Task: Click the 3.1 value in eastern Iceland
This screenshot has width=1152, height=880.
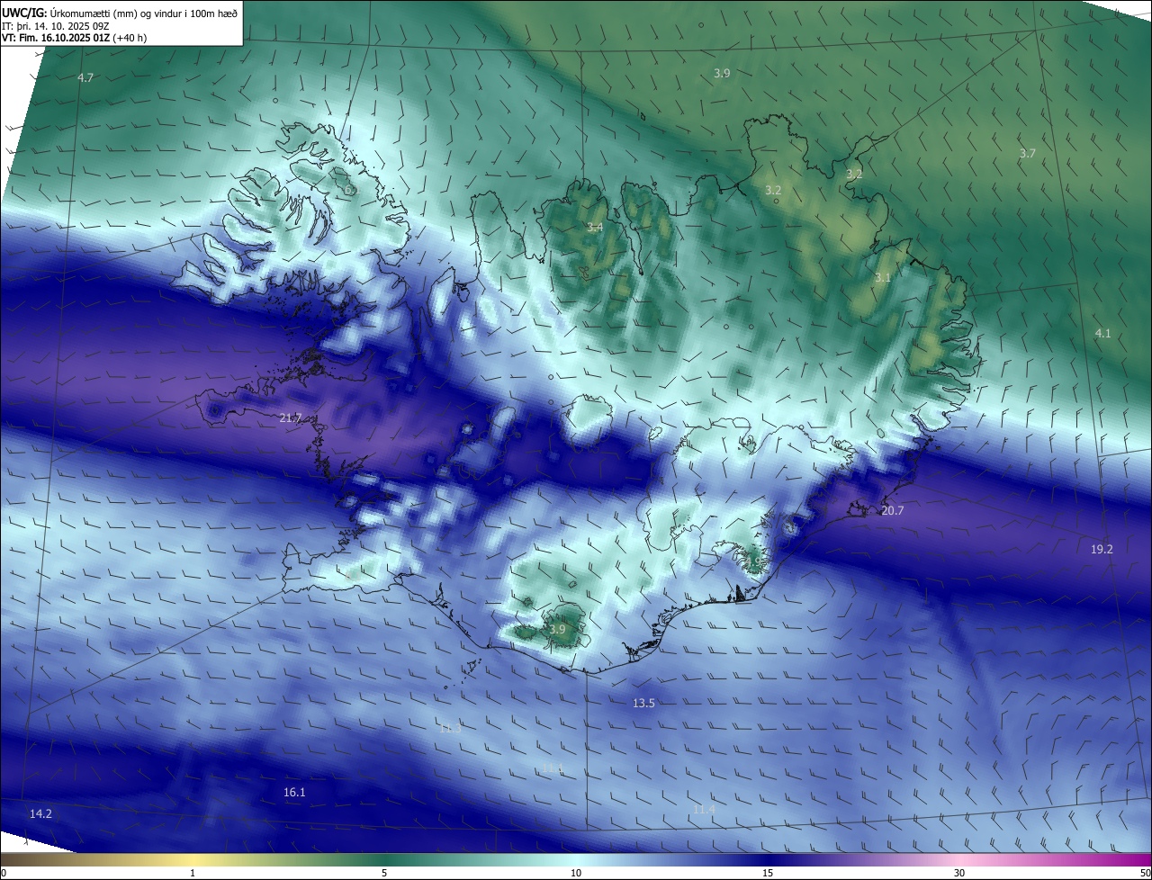Action: (x=882, y=278)
